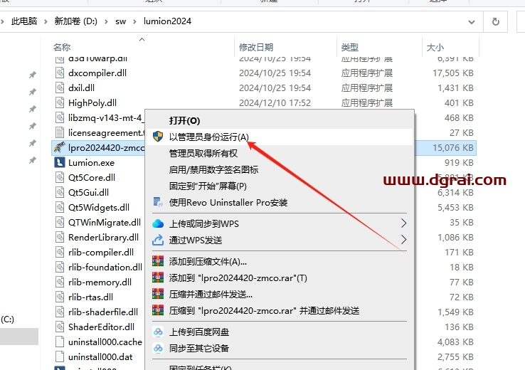Click the Qt5Core.dll file icon

60,177
